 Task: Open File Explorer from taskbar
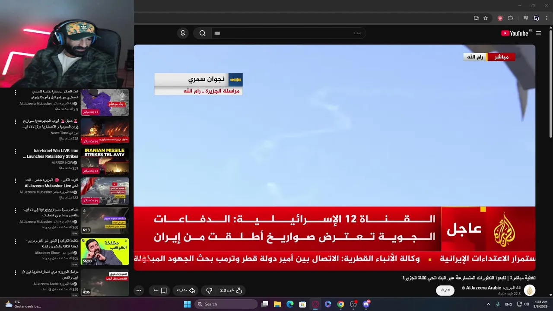tap(277, 304)
